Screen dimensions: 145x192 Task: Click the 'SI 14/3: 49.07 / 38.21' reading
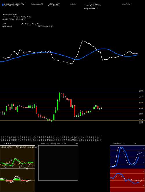[22, 17]
